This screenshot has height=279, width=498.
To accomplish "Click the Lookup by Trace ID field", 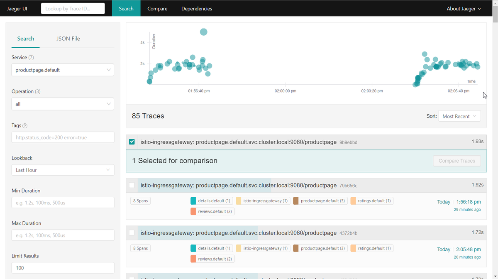I will click(x=73, y=8).
